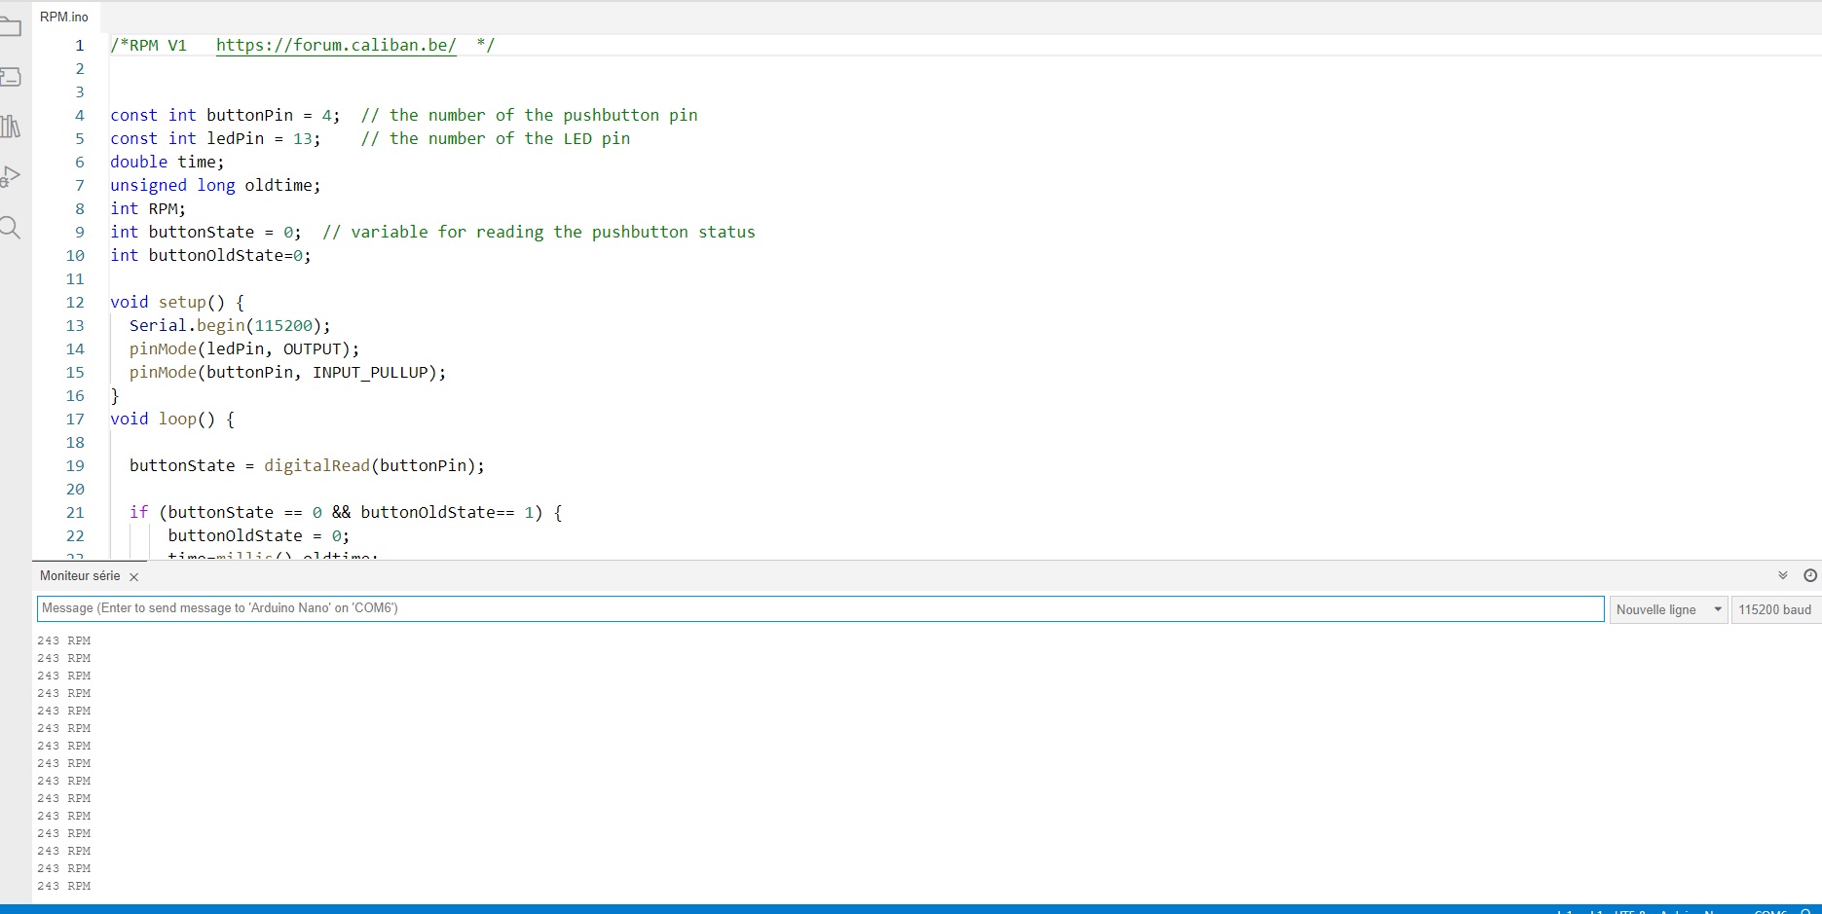The height and width of the screenshot is (914, 1822).
Task: Open the Sketchbook folder panel
Action: click(11, 26)
